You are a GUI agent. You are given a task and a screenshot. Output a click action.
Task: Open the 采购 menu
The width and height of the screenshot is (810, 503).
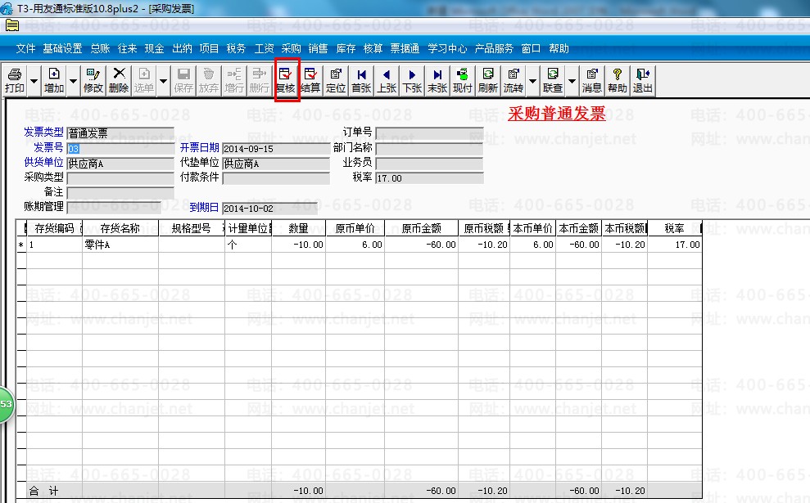[291, 48]
